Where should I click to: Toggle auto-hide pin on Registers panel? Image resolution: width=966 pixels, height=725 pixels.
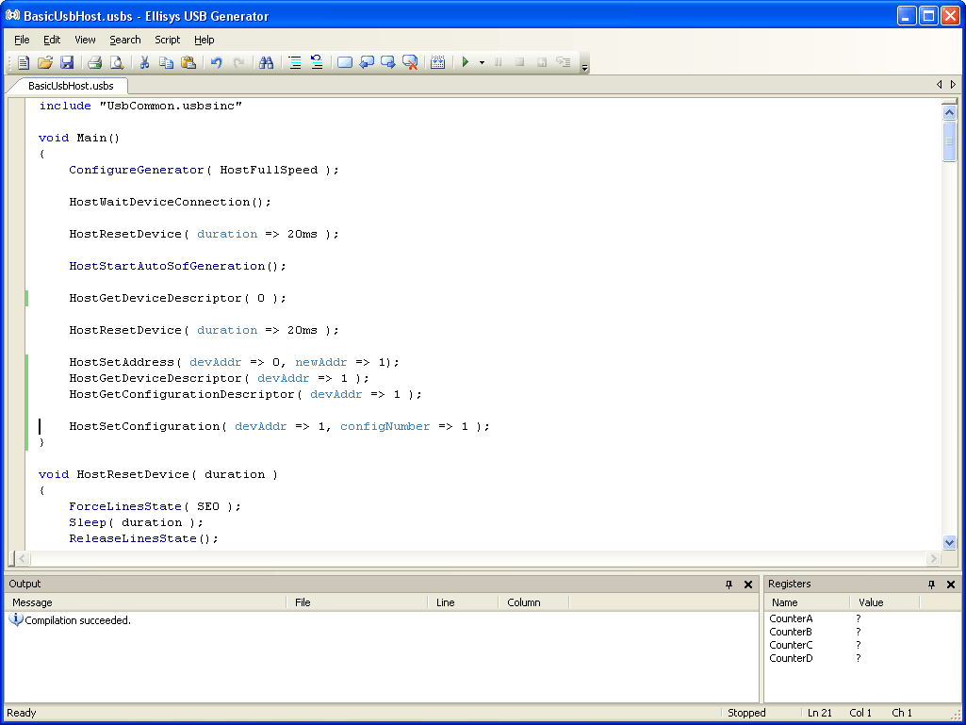931,585
